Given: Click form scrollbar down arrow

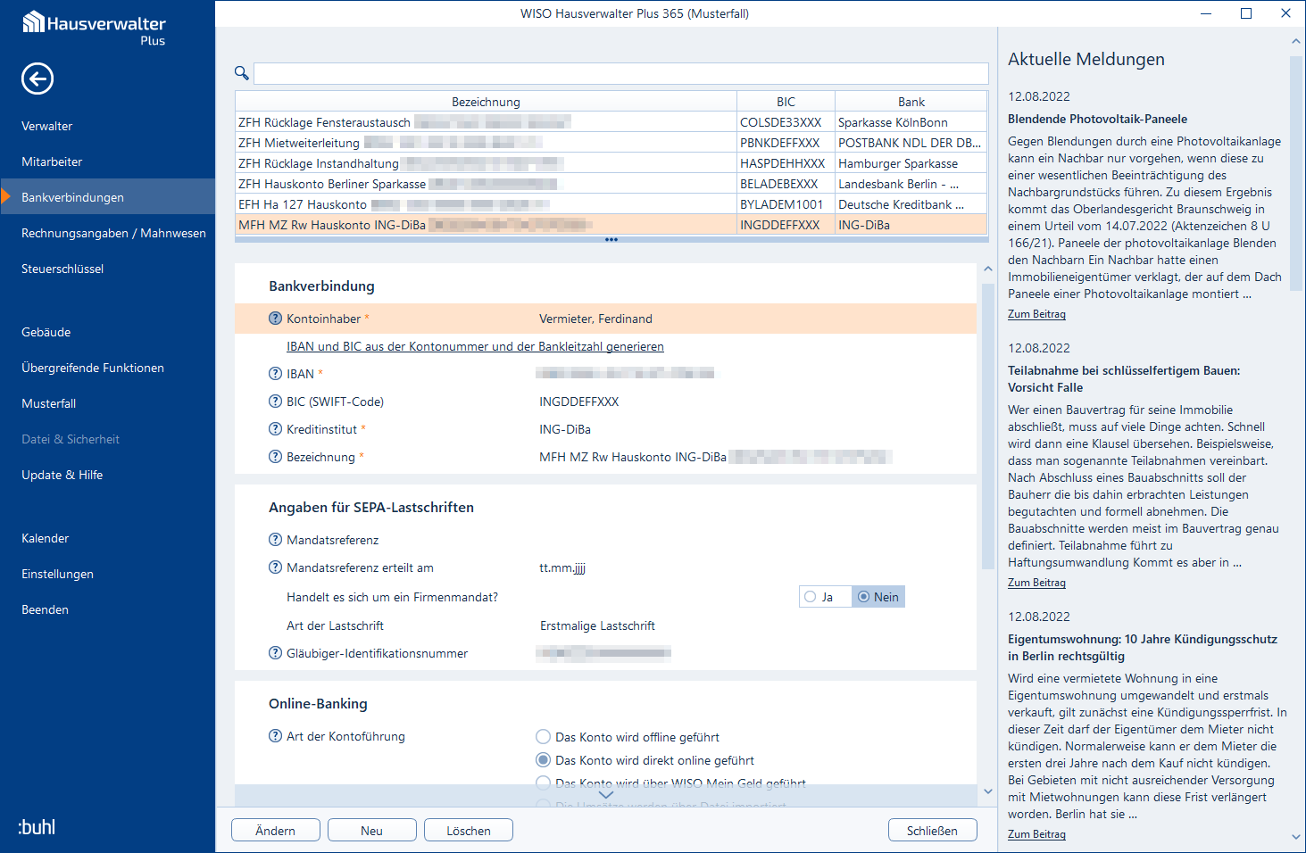Looking at the screenshot, I should (x=987, y=791).
